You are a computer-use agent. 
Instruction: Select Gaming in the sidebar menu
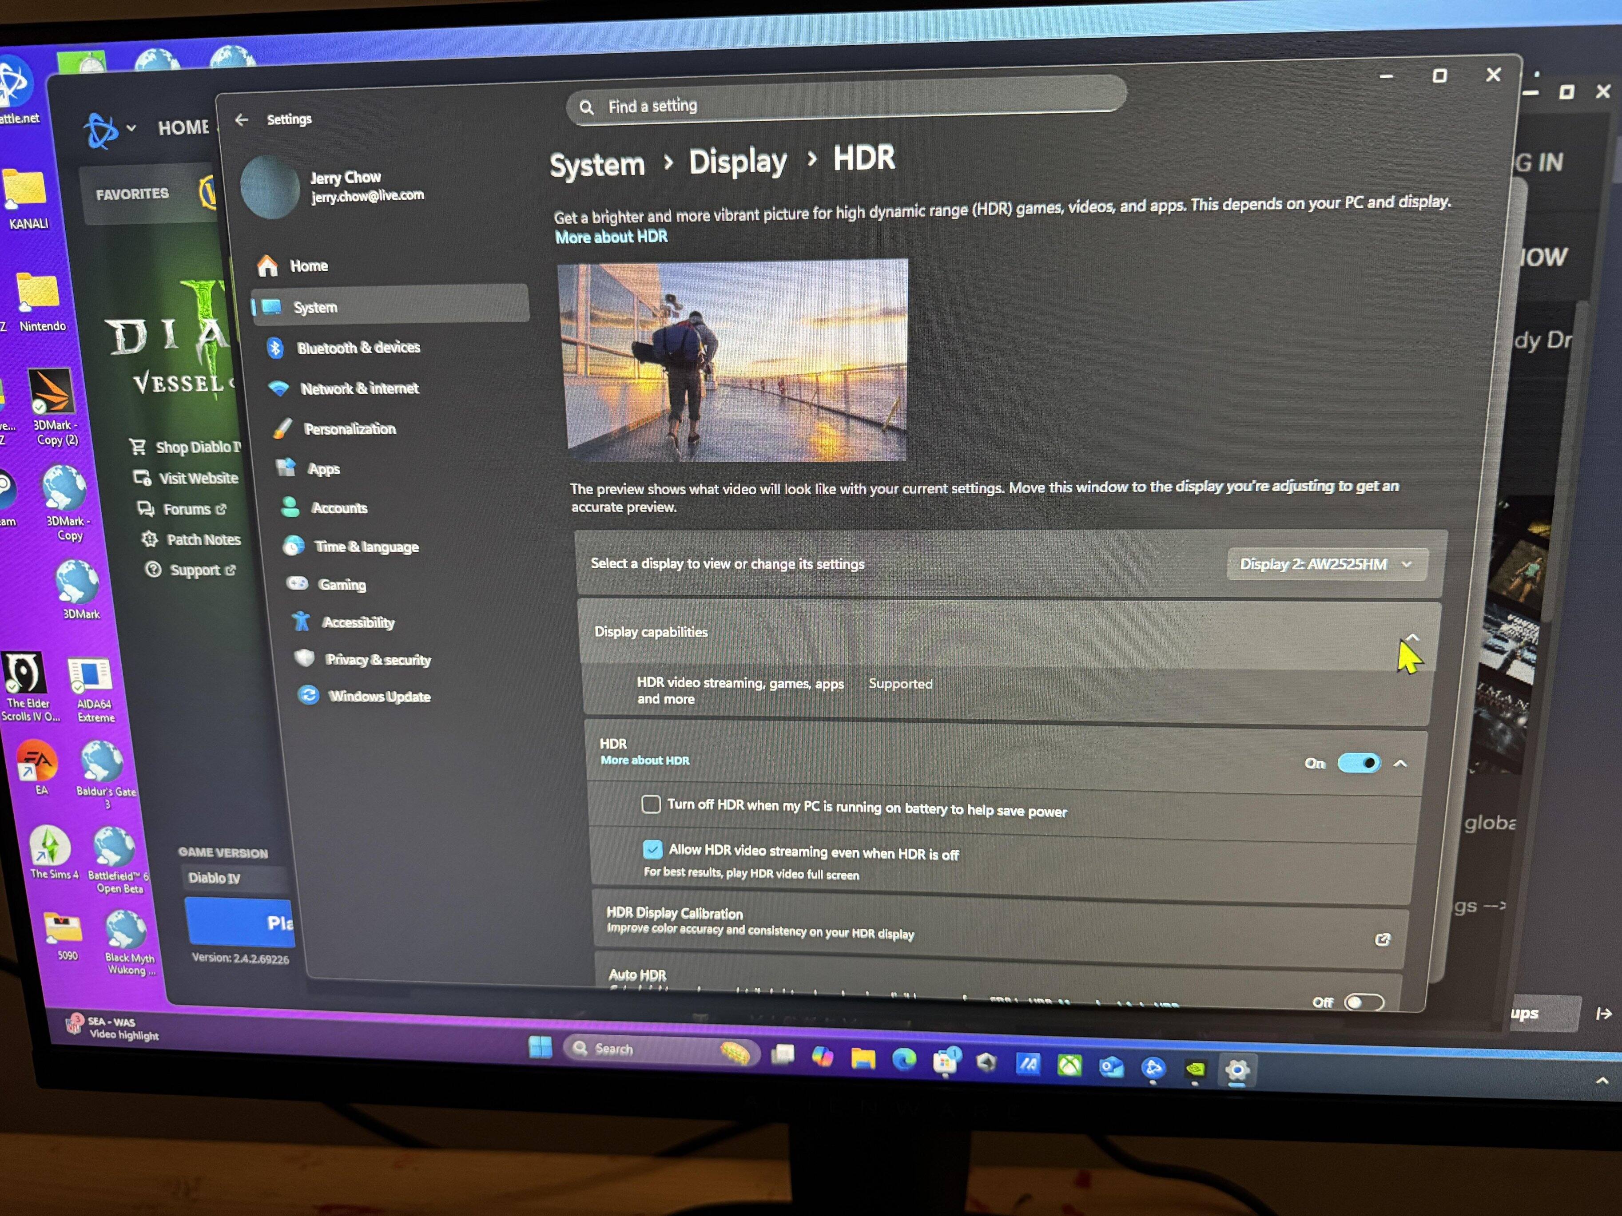pyautogui.click(x=341, y=584)
